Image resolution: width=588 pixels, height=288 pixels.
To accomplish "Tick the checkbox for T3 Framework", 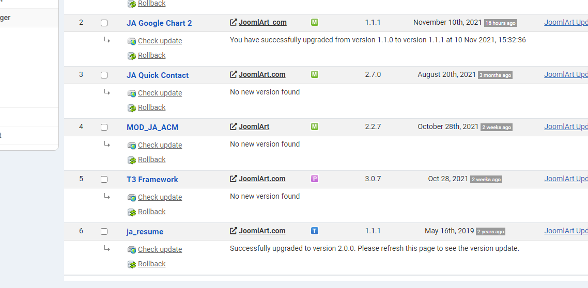I will coord(104,180).
